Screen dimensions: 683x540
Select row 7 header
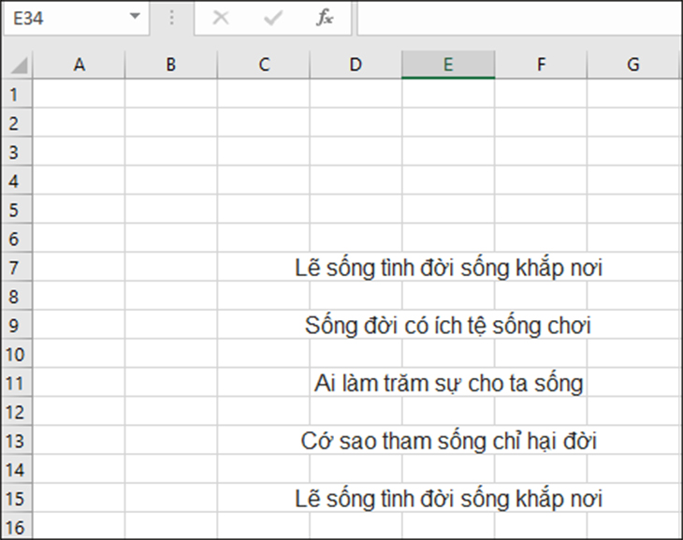17,267
